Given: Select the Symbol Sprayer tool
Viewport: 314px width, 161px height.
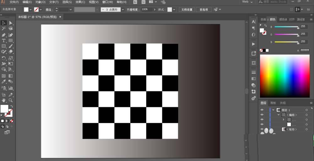Looking at the screenshot, I should click(x=3, y=88).
